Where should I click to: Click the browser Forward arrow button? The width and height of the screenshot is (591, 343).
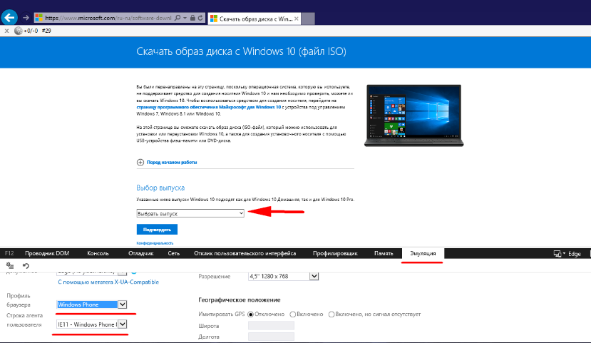pos(26,18)
